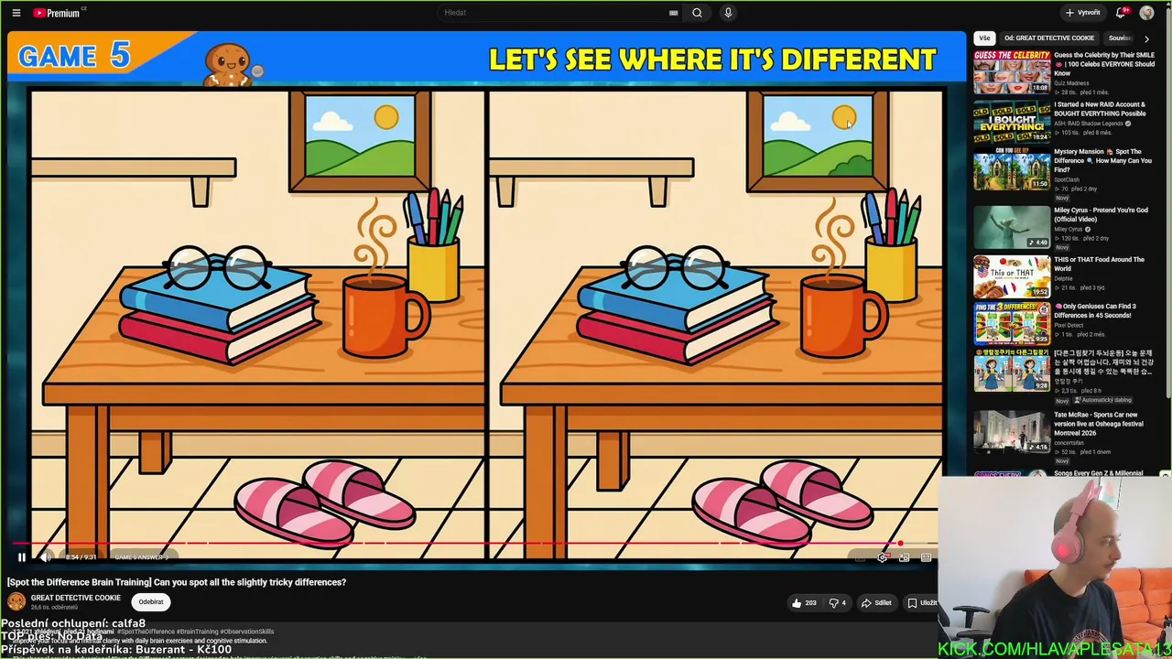Open the notifications bell
Image resolution: width=1172 pixels, height=659 pixels.
tap(1121, 13)
